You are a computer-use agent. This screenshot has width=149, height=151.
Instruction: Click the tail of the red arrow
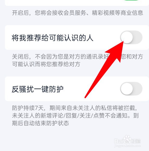coord(86,97)
